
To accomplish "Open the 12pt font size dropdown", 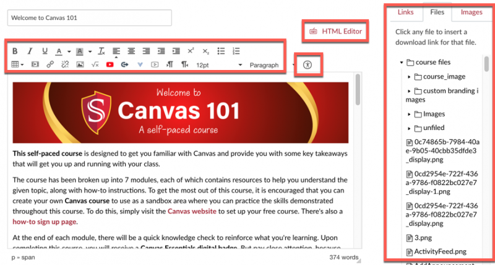I will [219, 65].
